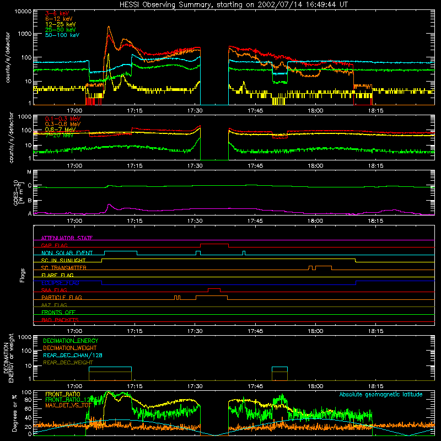Screen dimensions: 441x441
Task: Click the yellow 0.8-7 MeV legend label
Action: pos(60,130)
